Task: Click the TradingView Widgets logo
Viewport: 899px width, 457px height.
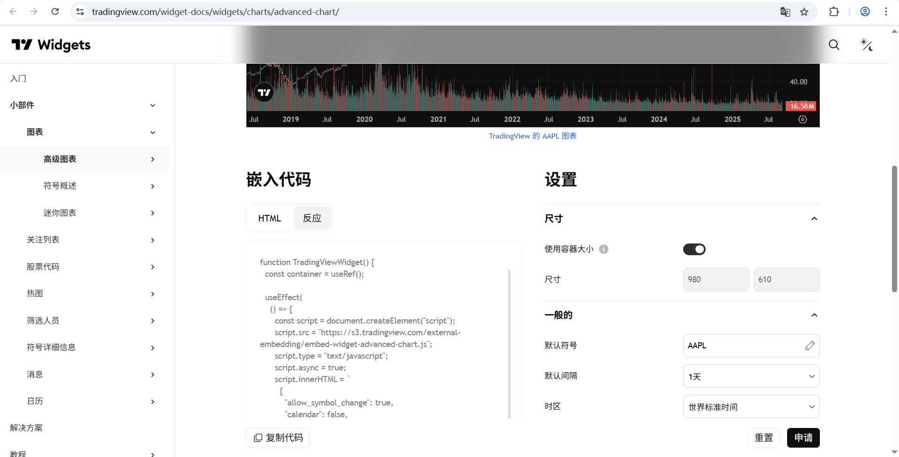Action: 51,44
